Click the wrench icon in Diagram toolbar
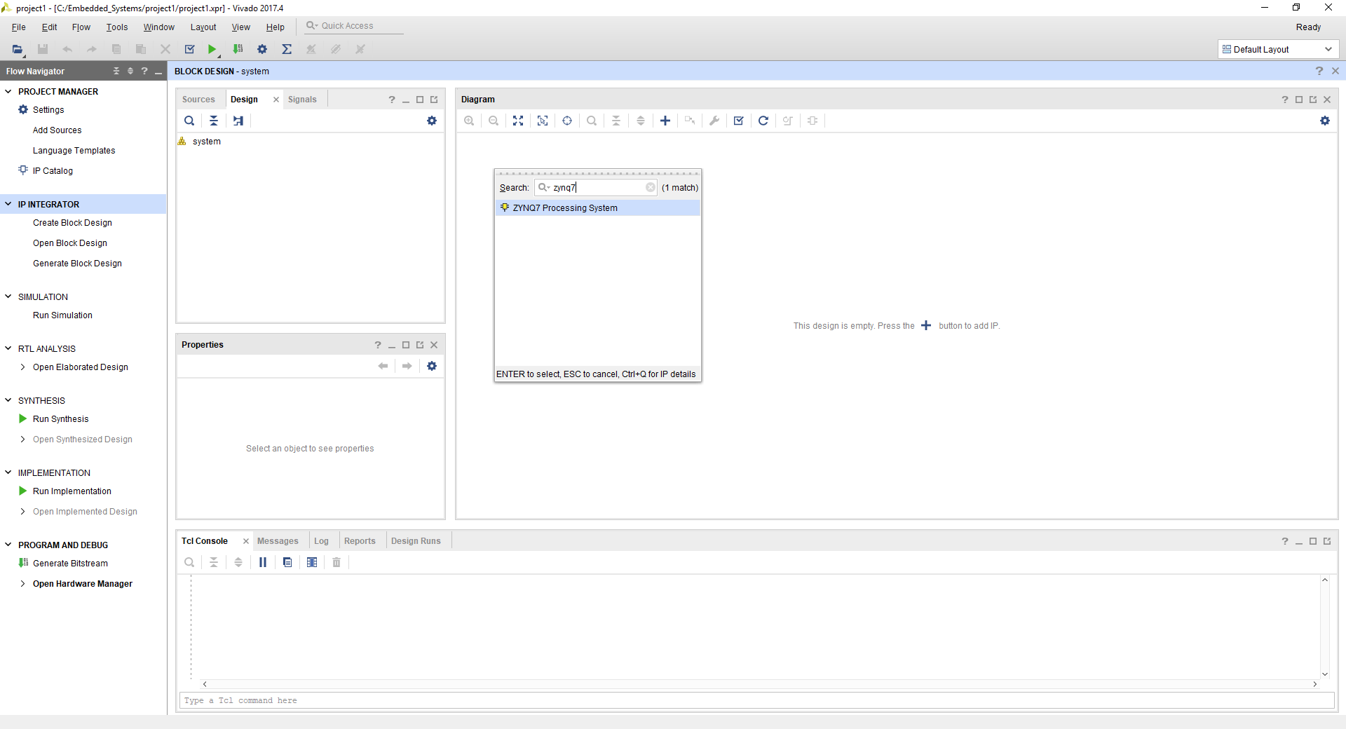The width and height of the screenshot is (1346, 729). tap(714, 121)
